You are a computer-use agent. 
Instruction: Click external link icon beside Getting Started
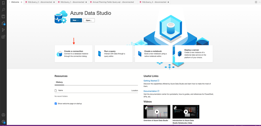pos(158,81)
